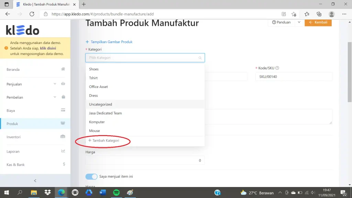Click the Biaya card icon

(x=63, y=110)
